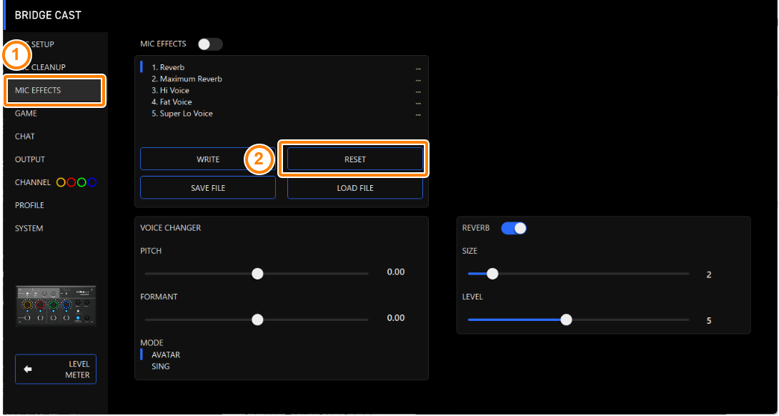This screenshot has width=779, height=416.
Task: Click the LOAD FILE button
Action: pyautogui.click(x=354, y=188)
